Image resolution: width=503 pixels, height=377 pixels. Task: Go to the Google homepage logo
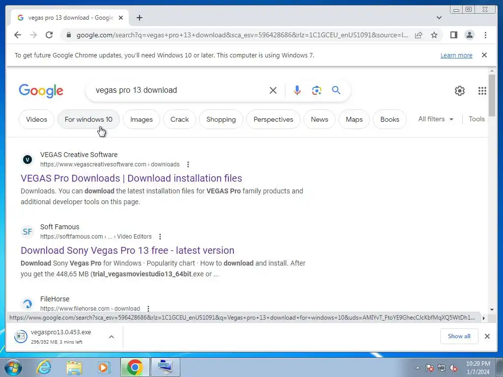click(41, 91)
